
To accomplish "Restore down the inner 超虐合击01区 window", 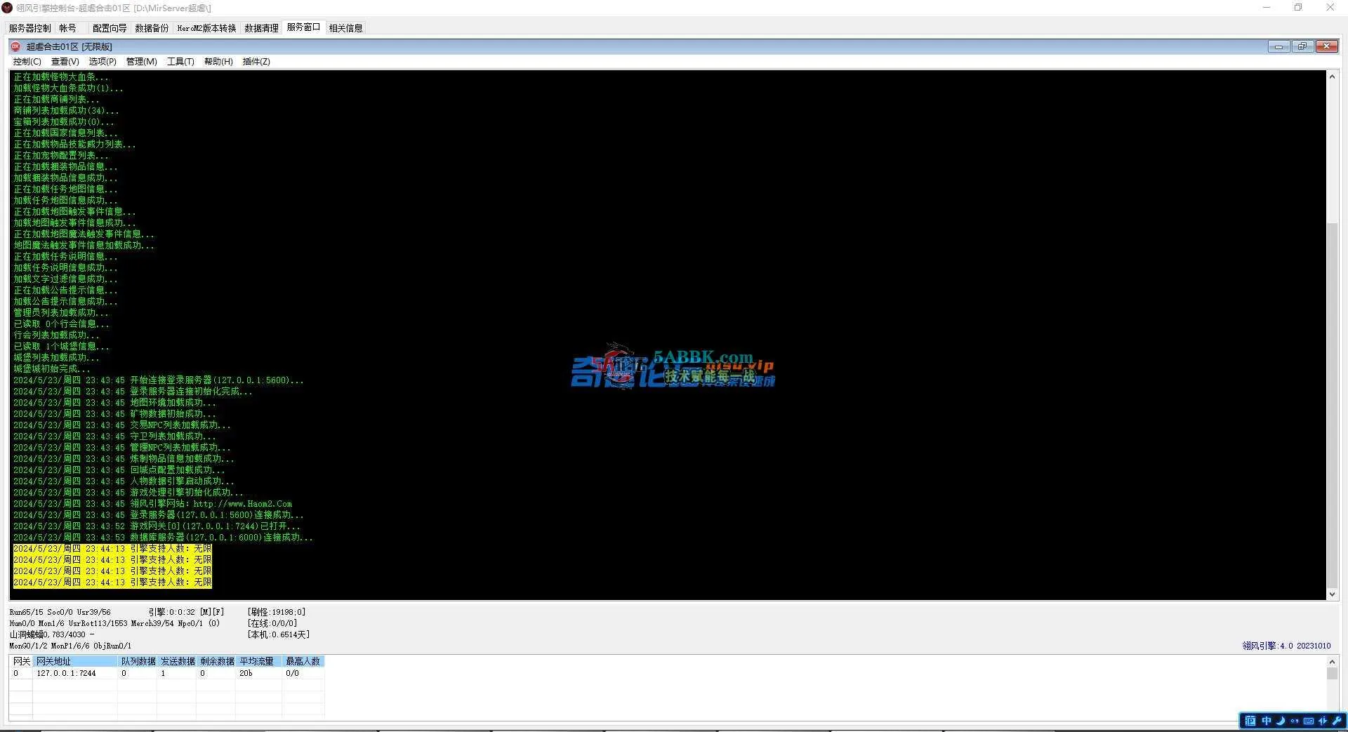I will click(x=1302, y=46).
